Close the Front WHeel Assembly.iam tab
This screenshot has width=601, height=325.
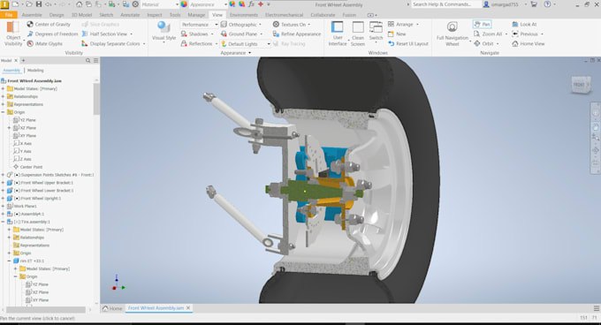tap(188, 307)
